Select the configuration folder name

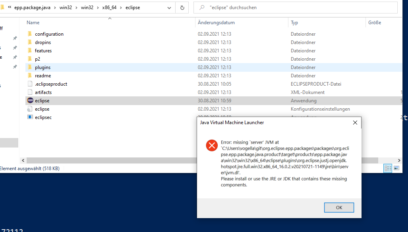[49, 34]
